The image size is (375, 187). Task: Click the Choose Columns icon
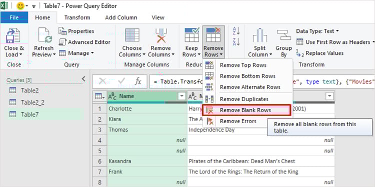[132, 35]
